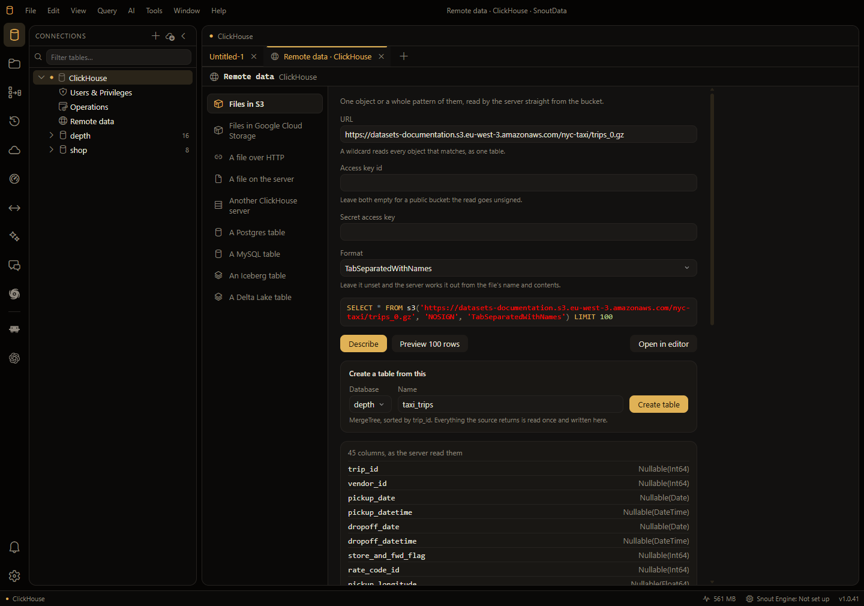Open the File menu
864x606 pixels.
point(31,11)
